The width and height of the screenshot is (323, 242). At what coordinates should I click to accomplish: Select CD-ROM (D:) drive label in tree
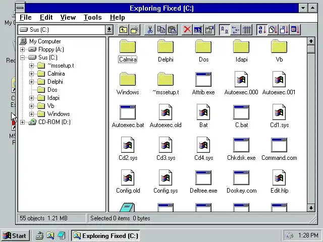[x=55, y=122]
